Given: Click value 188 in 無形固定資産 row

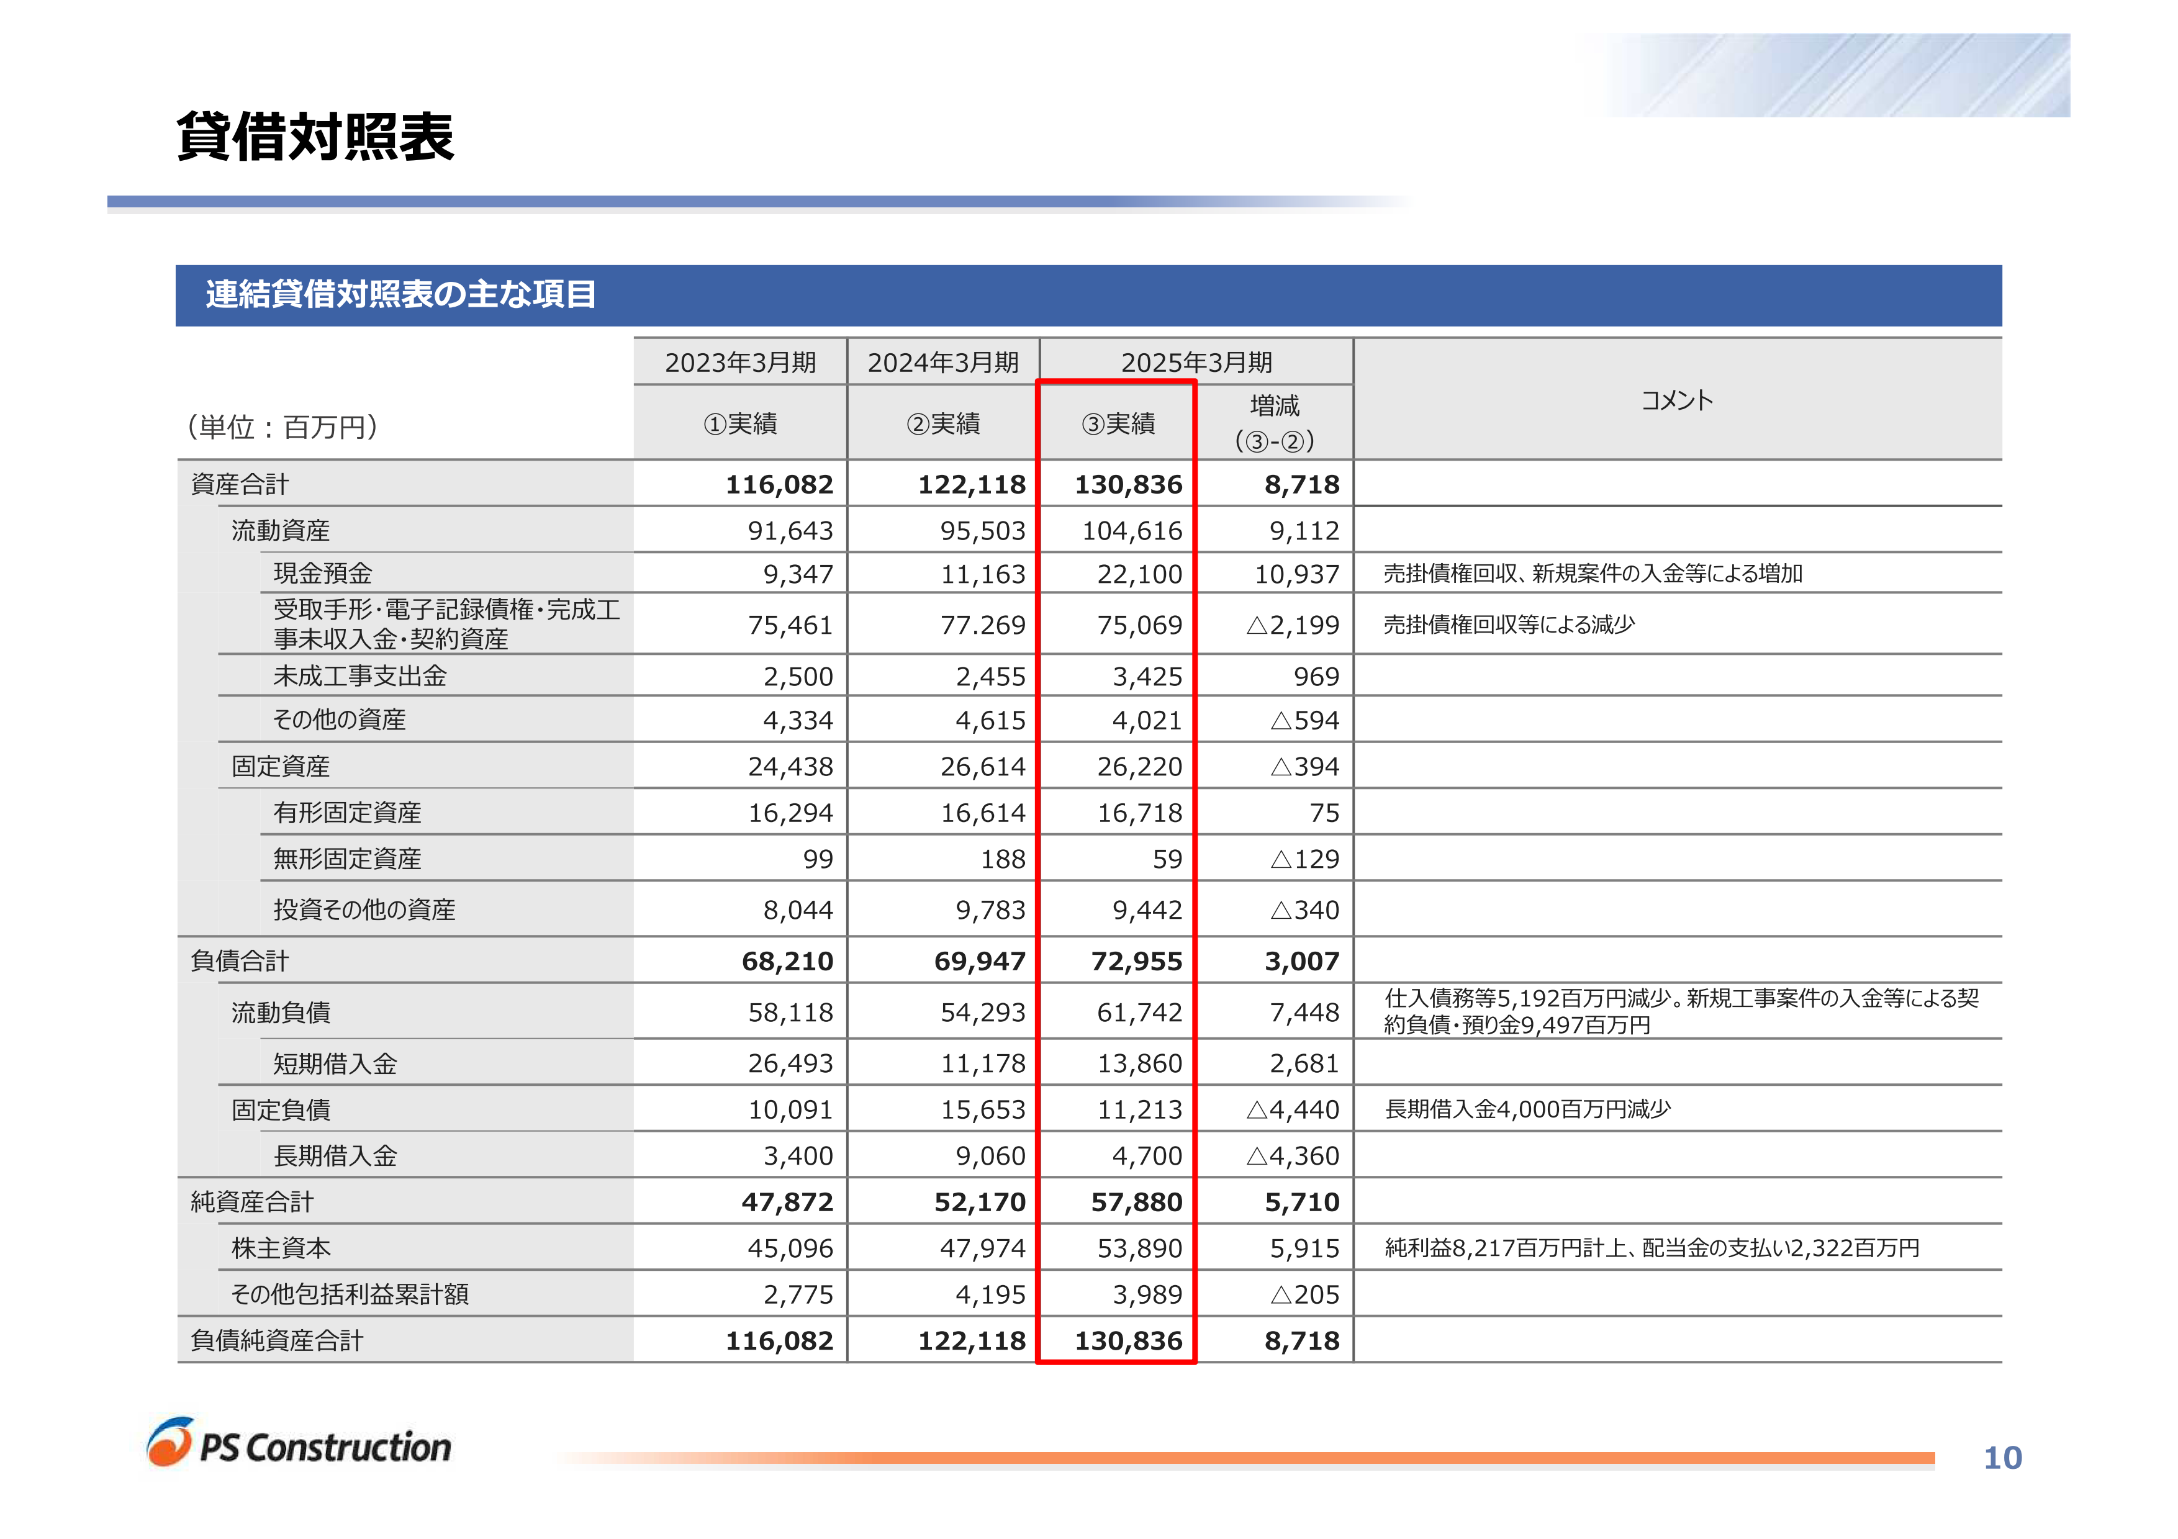Looking at the screenshot, I should 1003,859.
